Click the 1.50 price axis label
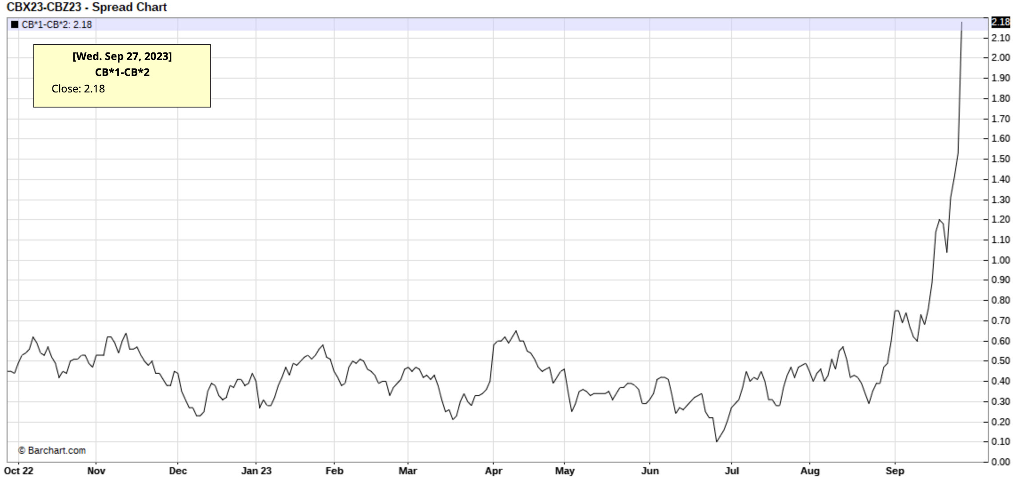The width and height of the screenshot is (1024, 488). click(1000, 159)
